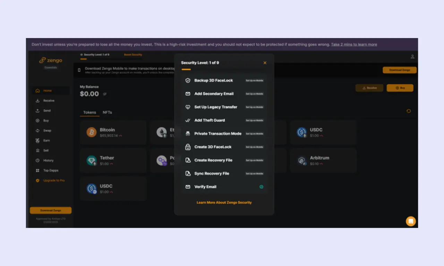Click Learn More About Zengo Security
Screen dimensions: 444x266
(x=224, y=202)
